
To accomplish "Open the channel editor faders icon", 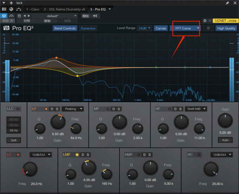I will [x=4, y=9].
